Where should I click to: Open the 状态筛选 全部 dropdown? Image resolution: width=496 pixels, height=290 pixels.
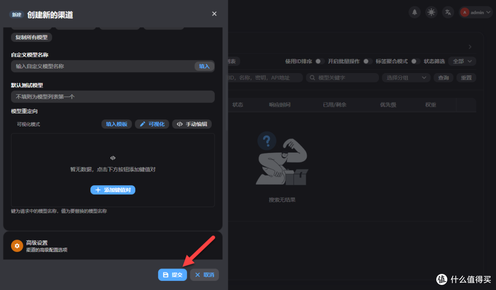462,62
